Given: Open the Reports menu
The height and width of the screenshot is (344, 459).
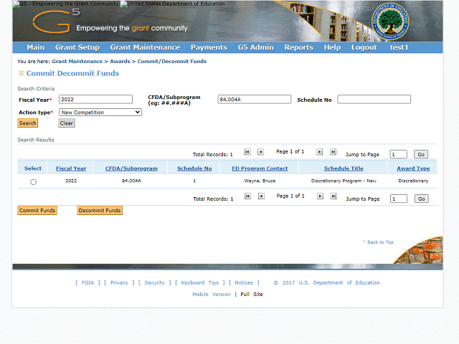Looking at the screenshot, I should 299,47.
